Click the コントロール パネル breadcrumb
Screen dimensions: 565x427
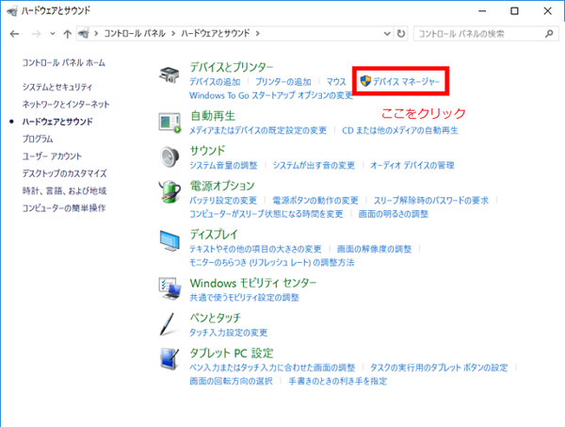135,34
